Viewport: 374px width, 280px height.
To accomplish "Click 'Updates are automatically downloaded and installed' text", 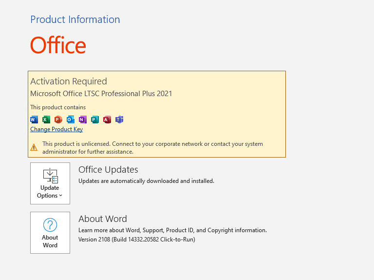I will 146,181.
